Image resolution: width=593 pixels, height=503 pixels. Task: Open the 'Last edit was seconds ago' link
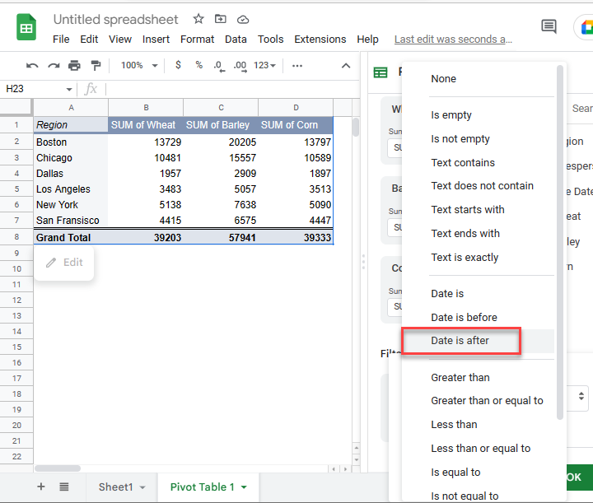[x=453, y=39]
